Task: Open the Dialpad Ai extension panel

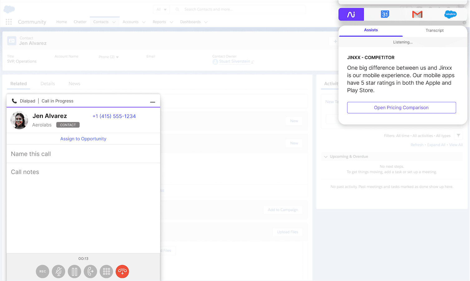Action: pos(351,14)
